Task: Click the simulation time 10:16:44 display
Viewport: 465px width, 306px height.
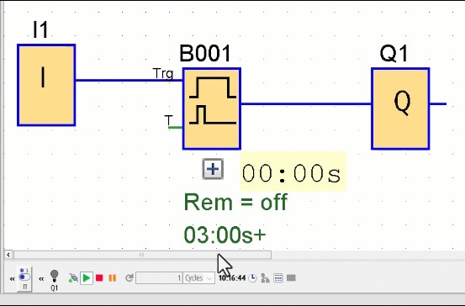Action: click(x=232, y=277)
